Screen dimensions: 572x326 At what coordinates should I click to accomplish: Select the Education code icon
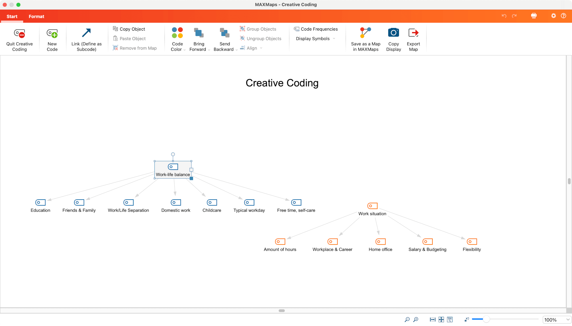point(40,202)
